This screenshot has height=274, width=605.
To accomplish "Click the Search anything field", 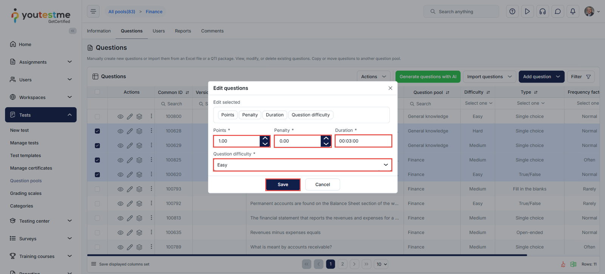I will pos(461,12).
